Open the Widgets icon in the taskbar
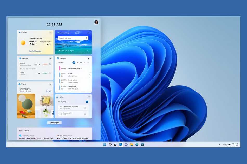The height and width of the screenshot is (164, 247). pyautogui.click(x=121, y=145)
